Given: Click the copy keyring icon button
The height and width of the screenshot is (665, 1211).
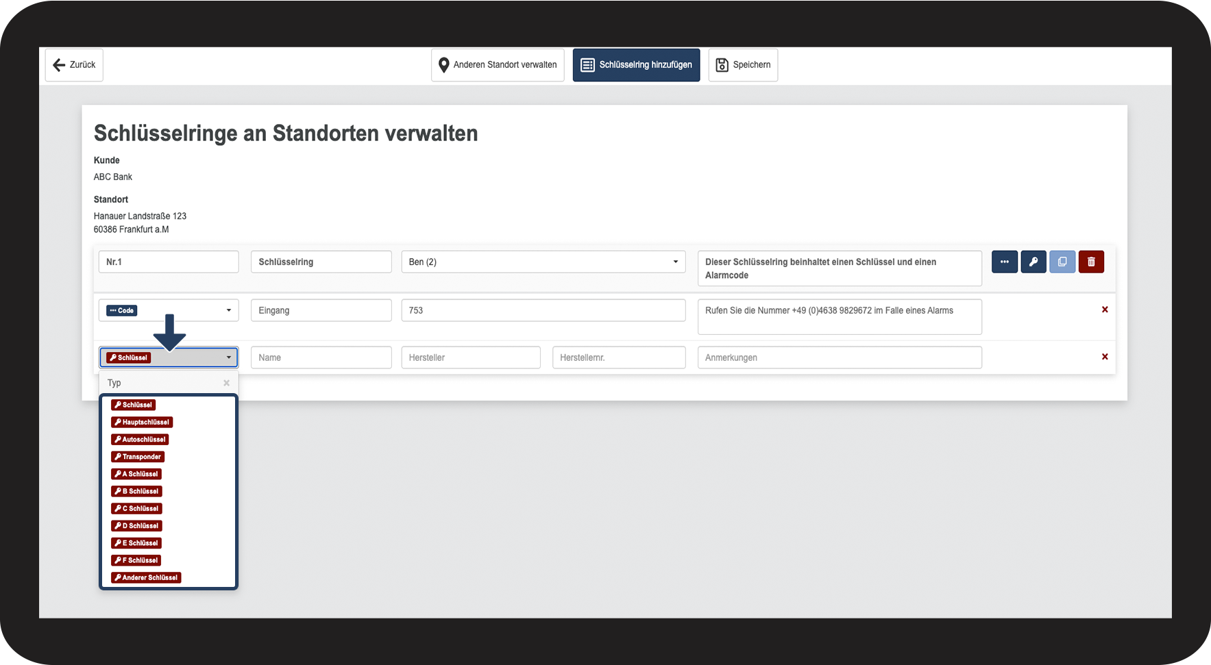Looking at the screenshot, I should [x=1062, y=262].
